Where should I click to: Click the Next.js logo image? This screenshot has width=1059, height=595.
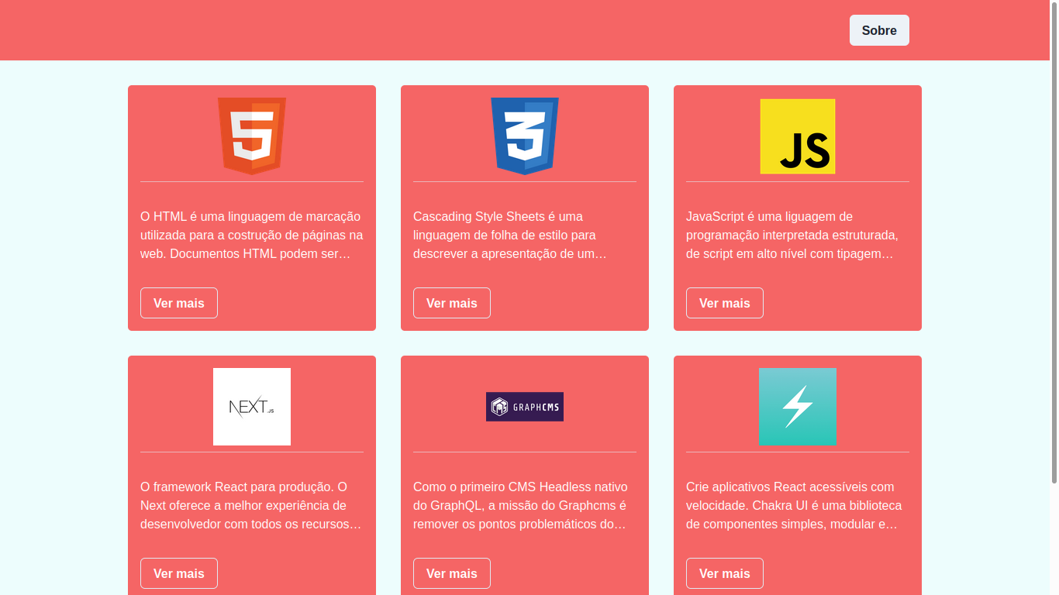pyautogui.click(x=252, y=407)
